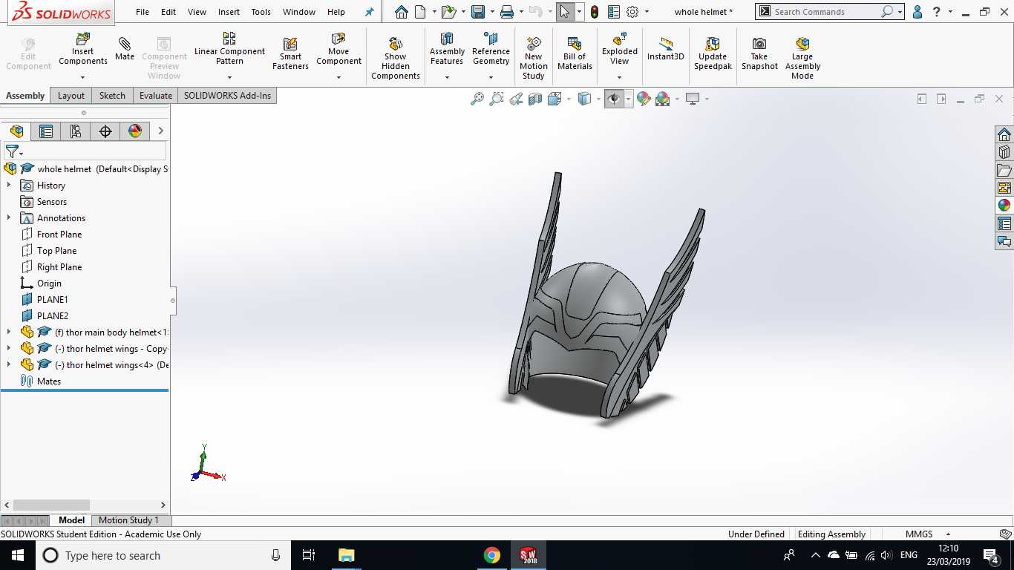
Task: Select the Origin tree item
Action: [x=49, y=283]
